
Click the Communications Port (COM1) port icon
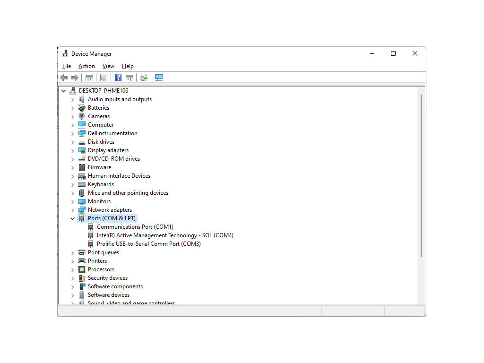[x=90, y=227]
